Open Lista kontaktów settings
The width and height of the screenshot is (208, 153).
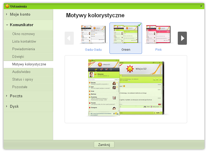click(28, 42)
